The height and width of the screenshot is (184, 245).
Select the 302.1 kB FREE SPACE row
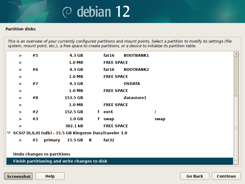click(120, 126)
